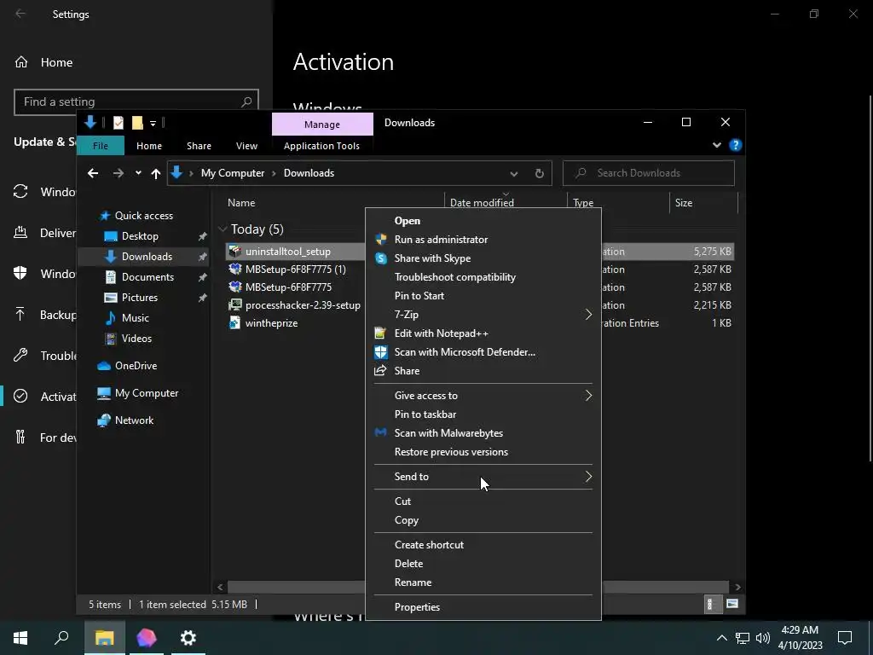Image resolution: width=873 pixels, height=655 pixels.
Task: Click the uninstalltool_setup file icon
Action: coord(235,252)
